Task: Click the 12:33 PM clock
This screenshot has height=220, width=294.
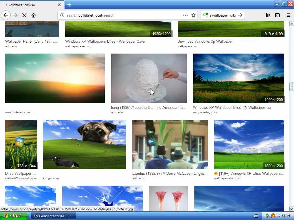Action: tap(283, 216)
